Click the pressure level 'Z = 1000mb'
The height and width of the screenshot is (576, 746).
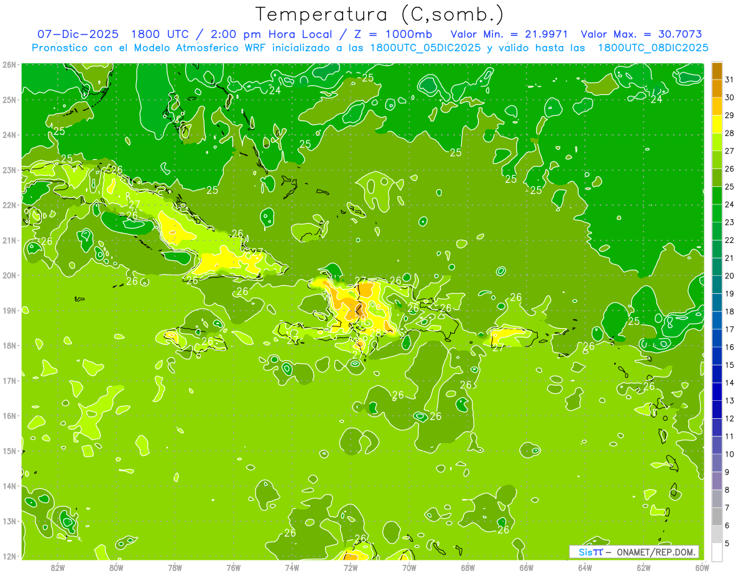click(395, 34)
